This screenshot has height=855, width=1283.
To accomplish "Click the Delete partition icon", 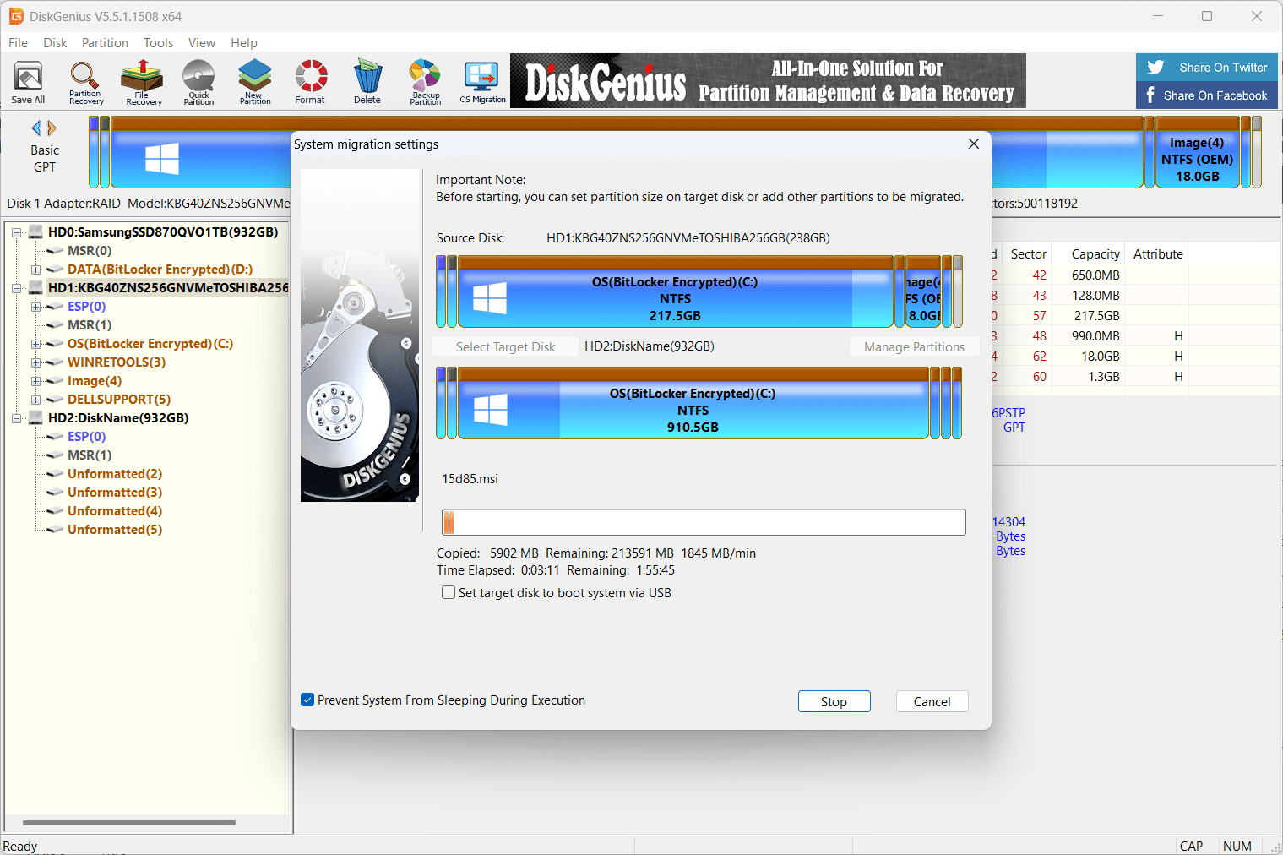I will 367,82.
